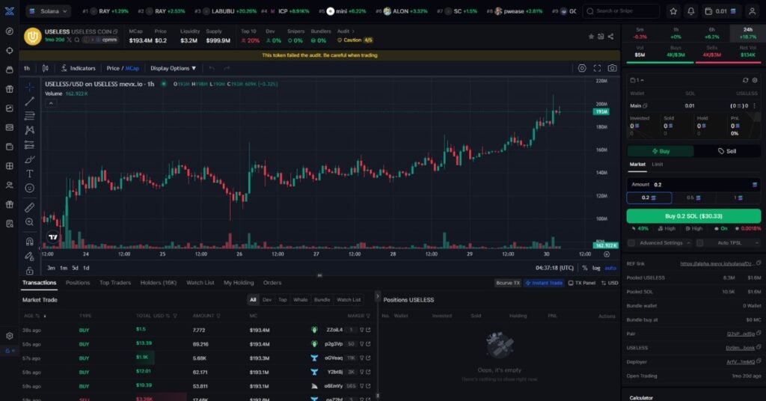Switch the USD currency toggle

click(610, 283)
